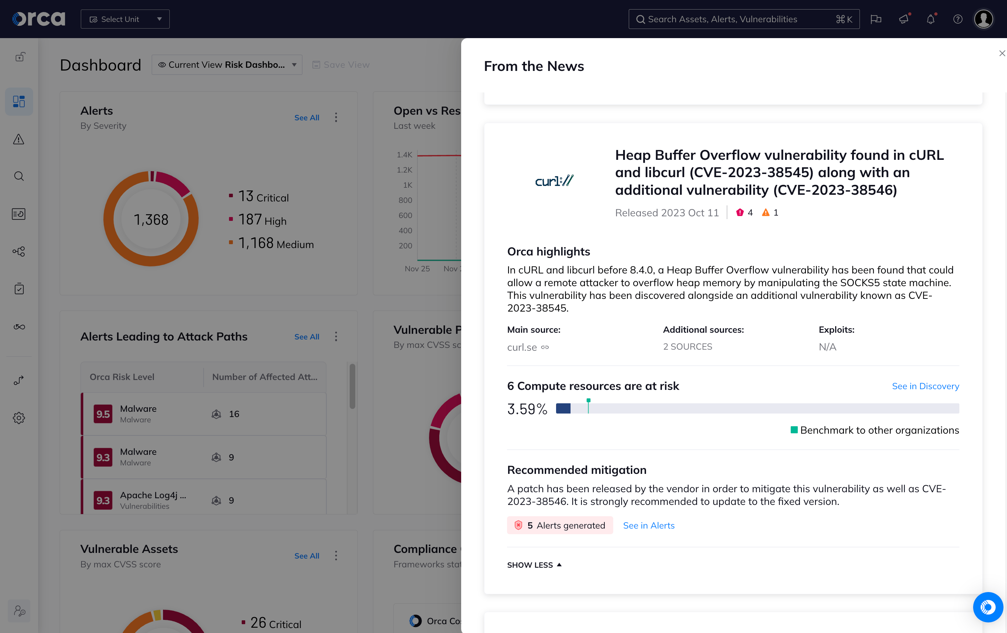
Task: Open the Current View Risk Dashboard dropdown
Action: [227, 65]
